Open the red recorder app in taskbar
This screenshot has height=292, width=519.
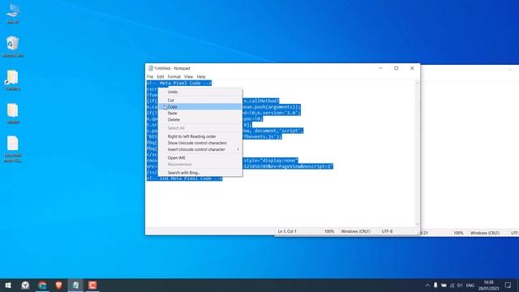(92, 285)
